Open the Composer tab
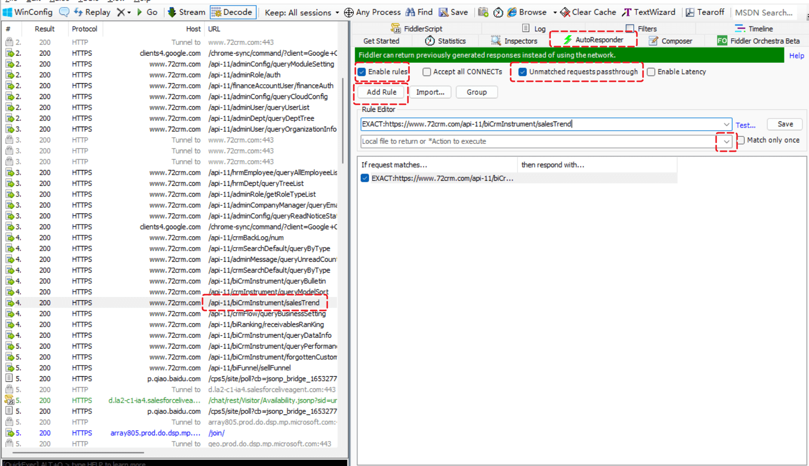 coord(670,41)
